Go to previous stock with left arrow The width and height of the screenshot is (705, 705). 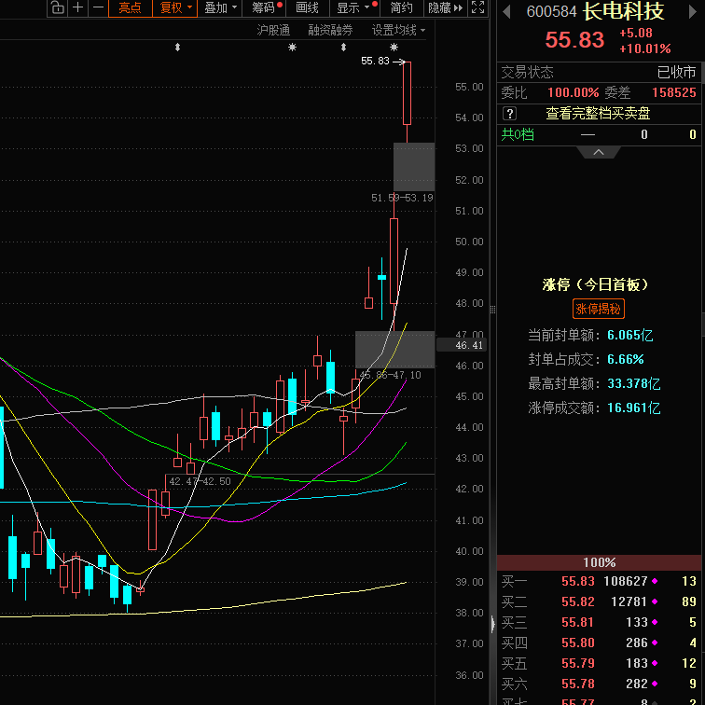[506, 12]
